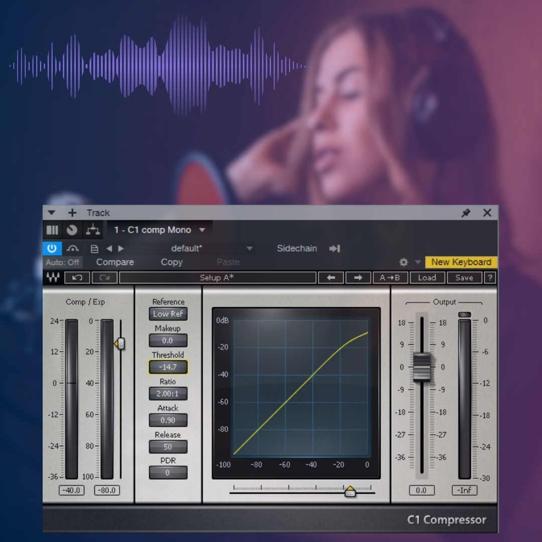Viewport: 542px width, 542px height.
Task: Load next preset with right arrow
Action: click(x=358, y=278)
